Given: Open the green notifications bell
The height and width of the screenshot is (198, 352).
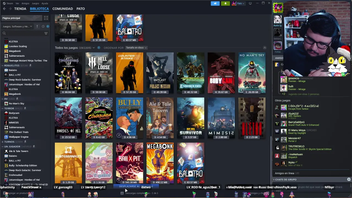Looking at the screenshot, I should [x=225, y=3].
